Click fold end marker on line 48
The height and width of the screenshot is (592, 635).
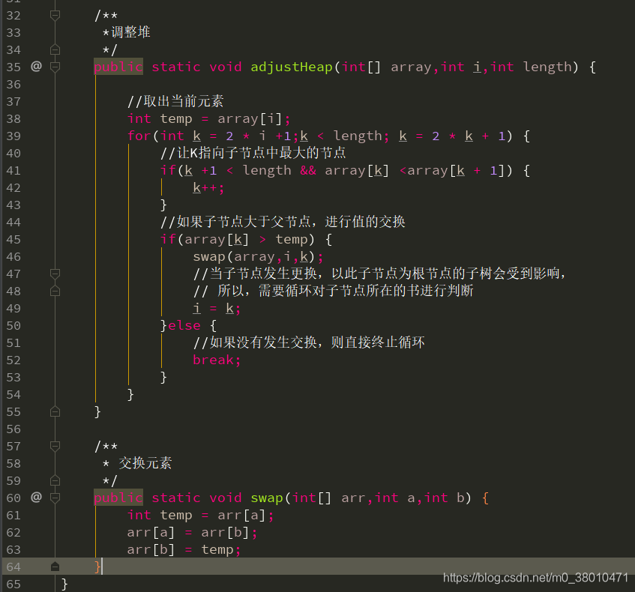(x=55, y=292)
